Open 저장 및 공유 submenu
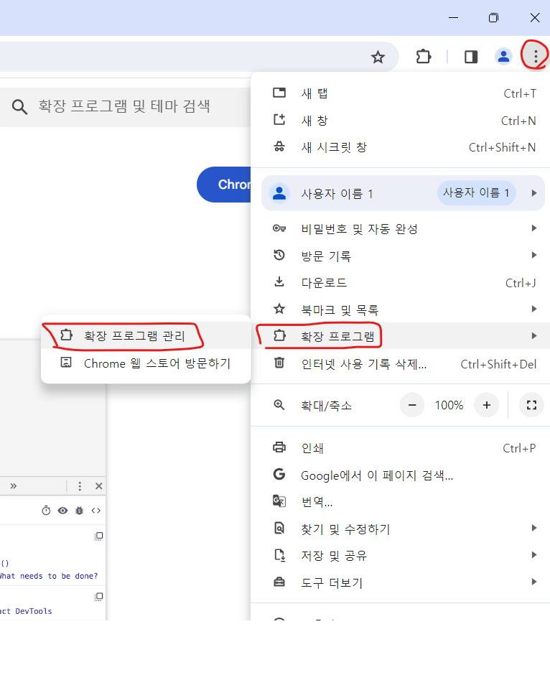Image resolution: width=550 pixels, height=698 pixels. pos(401,555)
